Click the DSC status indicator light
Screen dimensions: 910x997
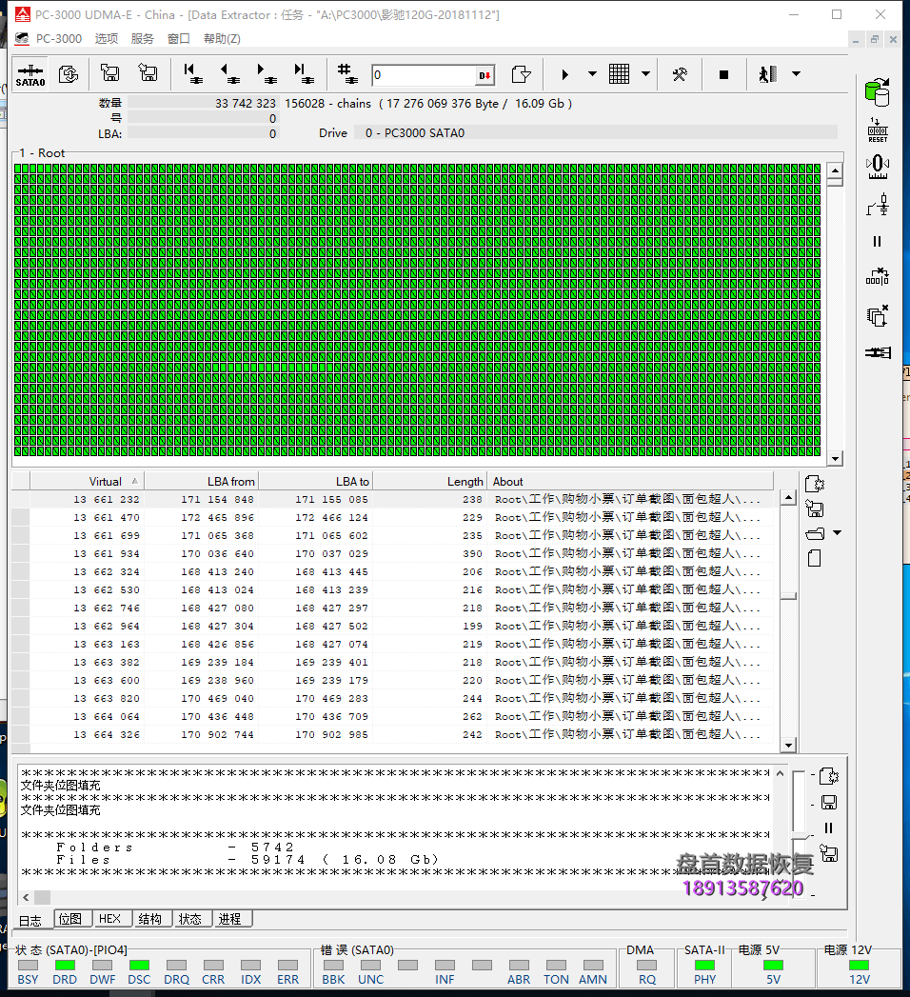(x=139, y=966)
